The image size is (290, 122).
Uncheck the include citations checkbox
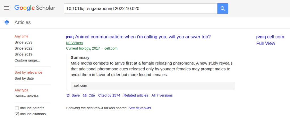[x=17, y=114]
